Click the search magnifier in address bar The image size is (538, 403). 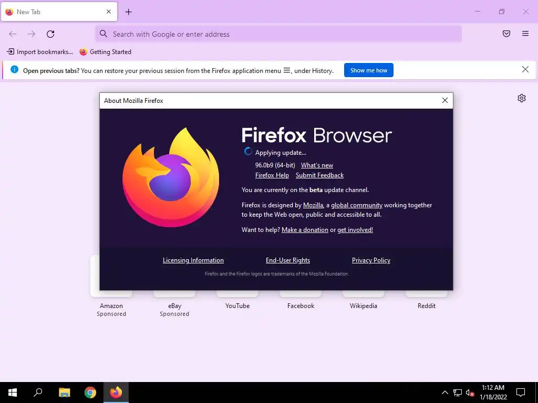coord(104,34)
